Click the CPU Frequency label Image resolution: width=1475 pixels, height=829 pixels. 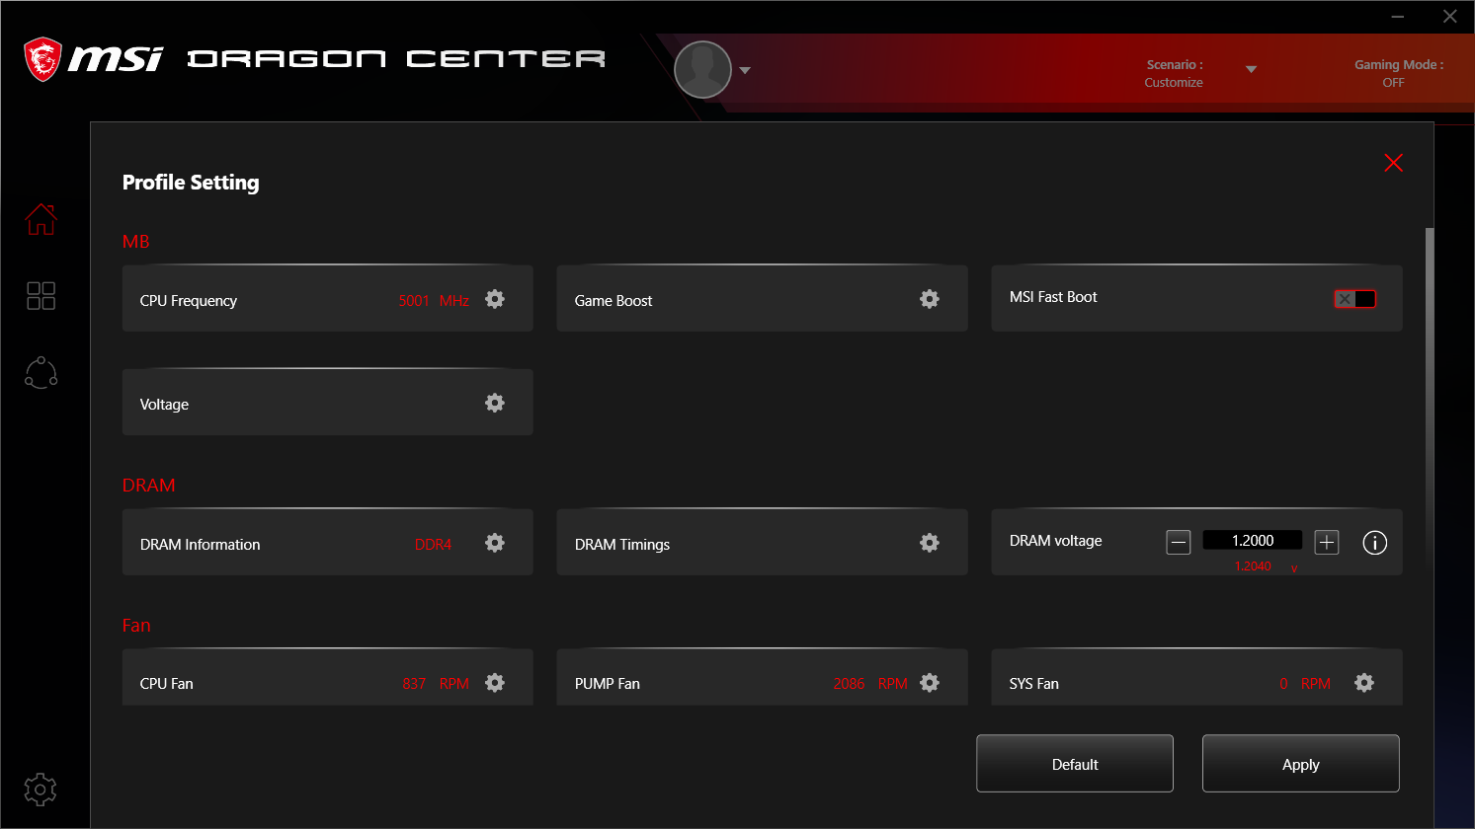click(x=189, y=301)
